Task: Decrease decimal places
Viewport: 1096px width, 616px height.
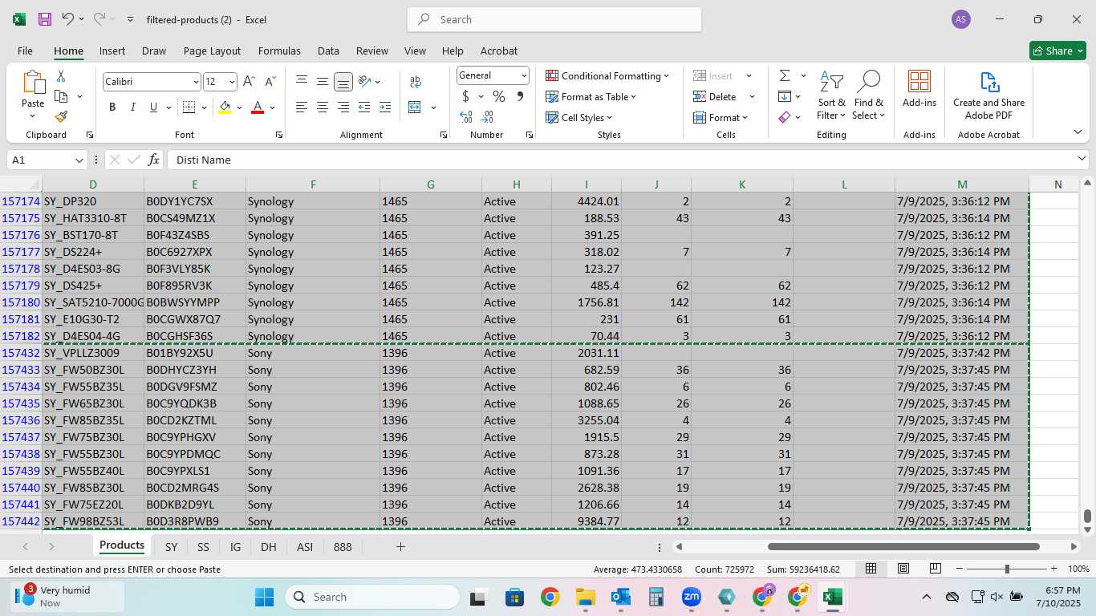Action: [x=488, y=117]
